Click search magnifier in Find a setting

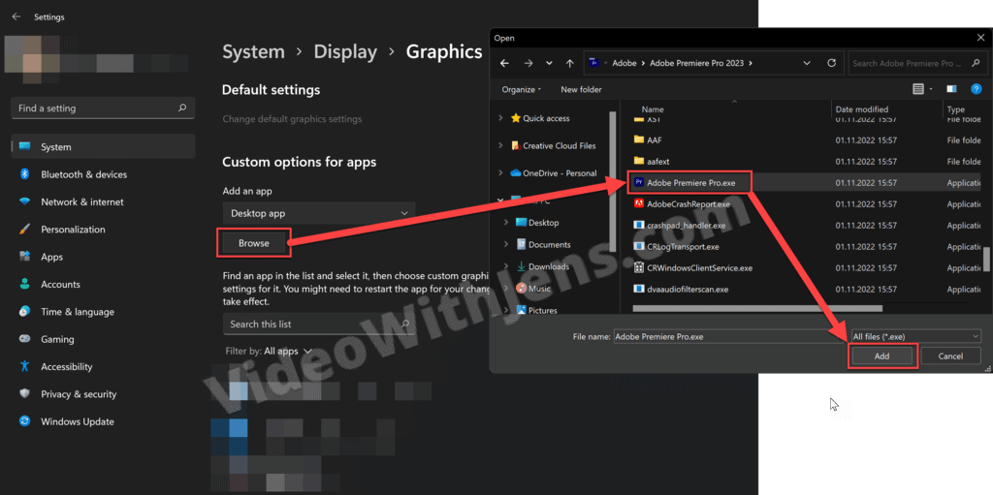click(182, 108)
